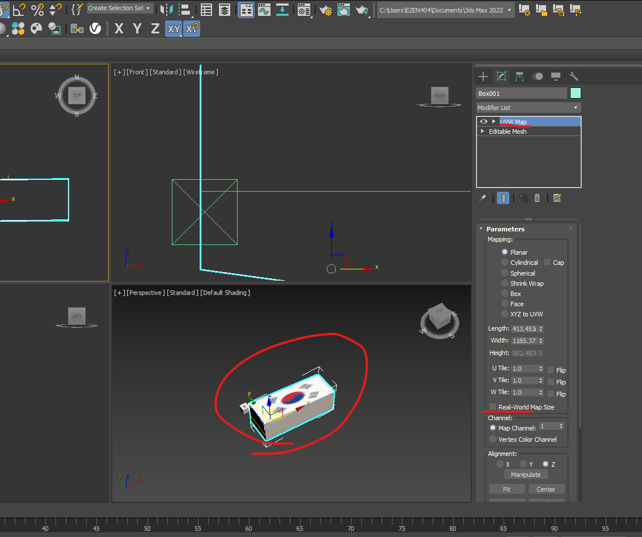Toggle the Angle Snap icon

[x=19, y=9]
